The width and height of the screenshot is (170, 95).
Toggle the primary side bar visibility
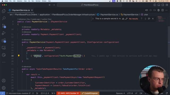tap(155, 5)
